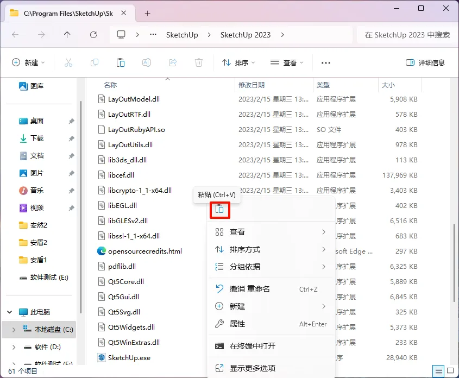
Task: Select the file libcef.dll
Action: (121, 175)
